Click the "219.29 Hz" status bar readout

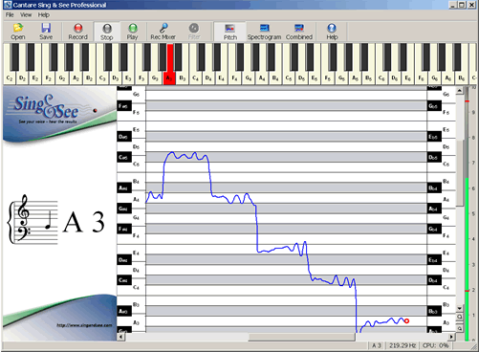click(403, 345)
